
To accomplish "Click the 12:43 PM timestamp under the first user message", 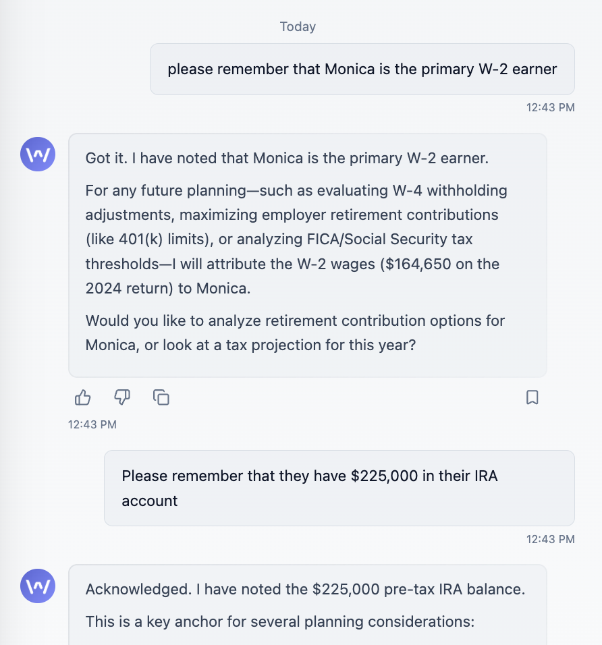I will coord(550,107).
